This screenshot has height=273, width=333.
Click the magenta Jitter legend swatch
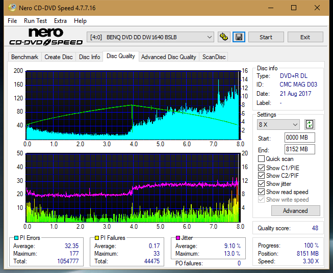(178, 238)
